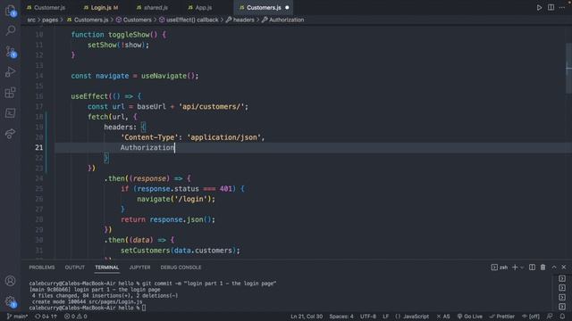Select the TERMINAL panel tab
Viewport: 572px width, 321px height.
pos(107,267)
